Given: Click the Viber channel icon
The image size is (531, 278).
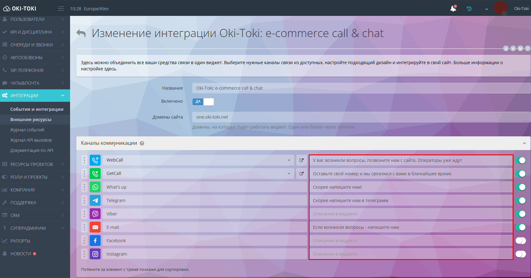Looking at the screenshot, I should [x=95, y=214].
